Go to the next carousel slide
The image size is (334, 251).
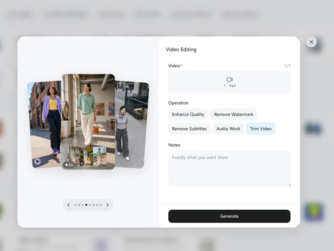107,205
